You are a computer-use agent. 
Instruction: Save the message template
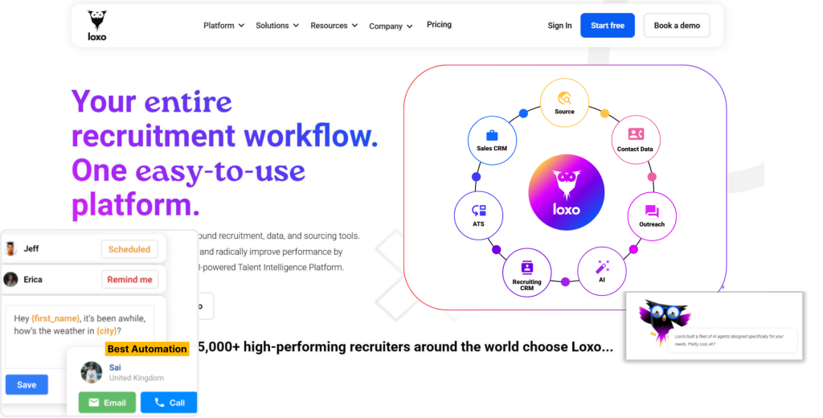[27, 384]
